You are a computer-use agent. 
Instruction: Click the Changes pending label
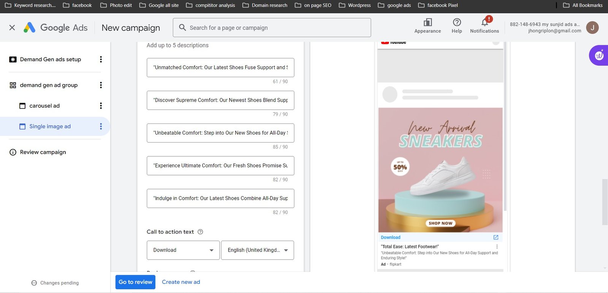point(60,283)
